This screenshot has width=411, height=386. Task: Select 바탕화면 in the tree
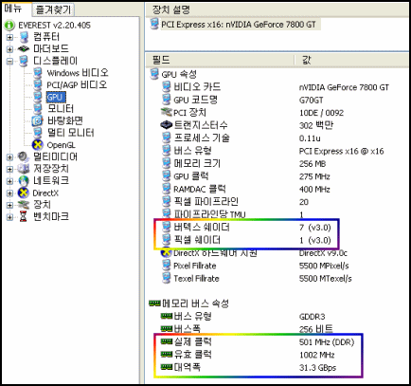pos(65,120)
